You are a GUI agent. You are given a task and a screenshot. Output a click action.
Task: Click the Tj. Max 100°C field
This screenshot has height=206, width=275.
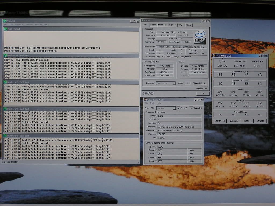pyautogui.click(x=179, y=147)
